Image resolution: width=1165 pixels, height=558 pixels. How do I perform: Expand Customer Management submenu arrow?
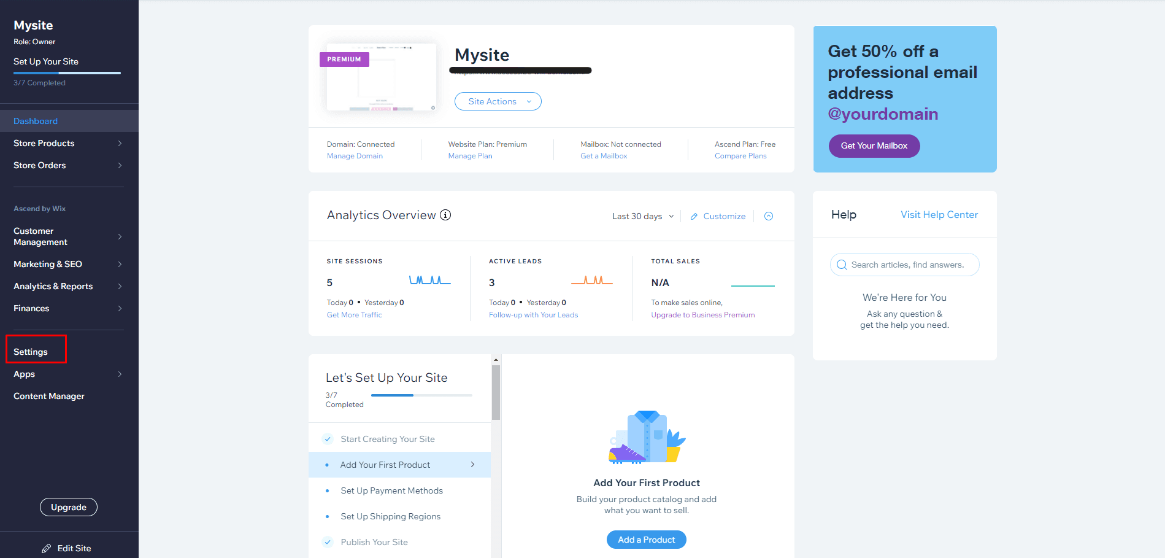click(x=120, y=236)
